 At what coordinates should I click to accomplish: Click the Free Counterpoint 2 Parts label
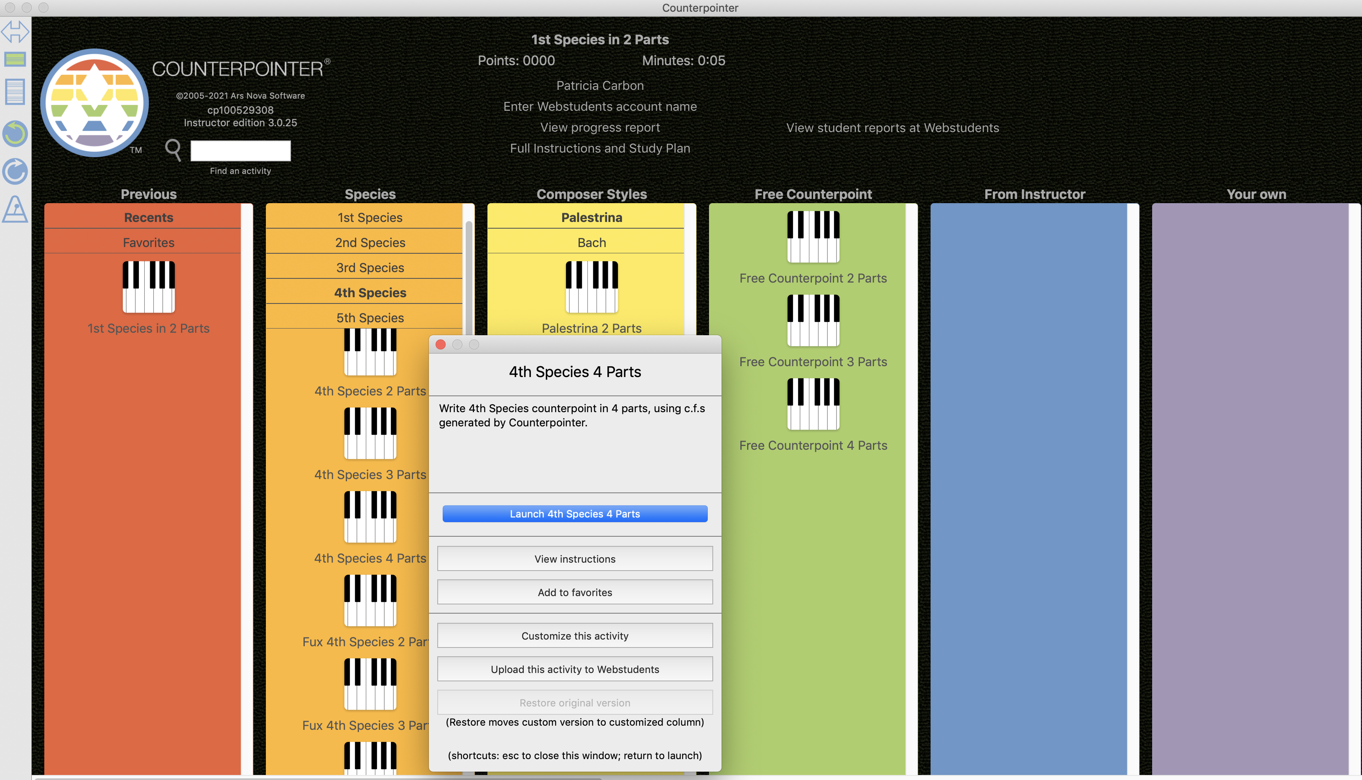[813, 278]
